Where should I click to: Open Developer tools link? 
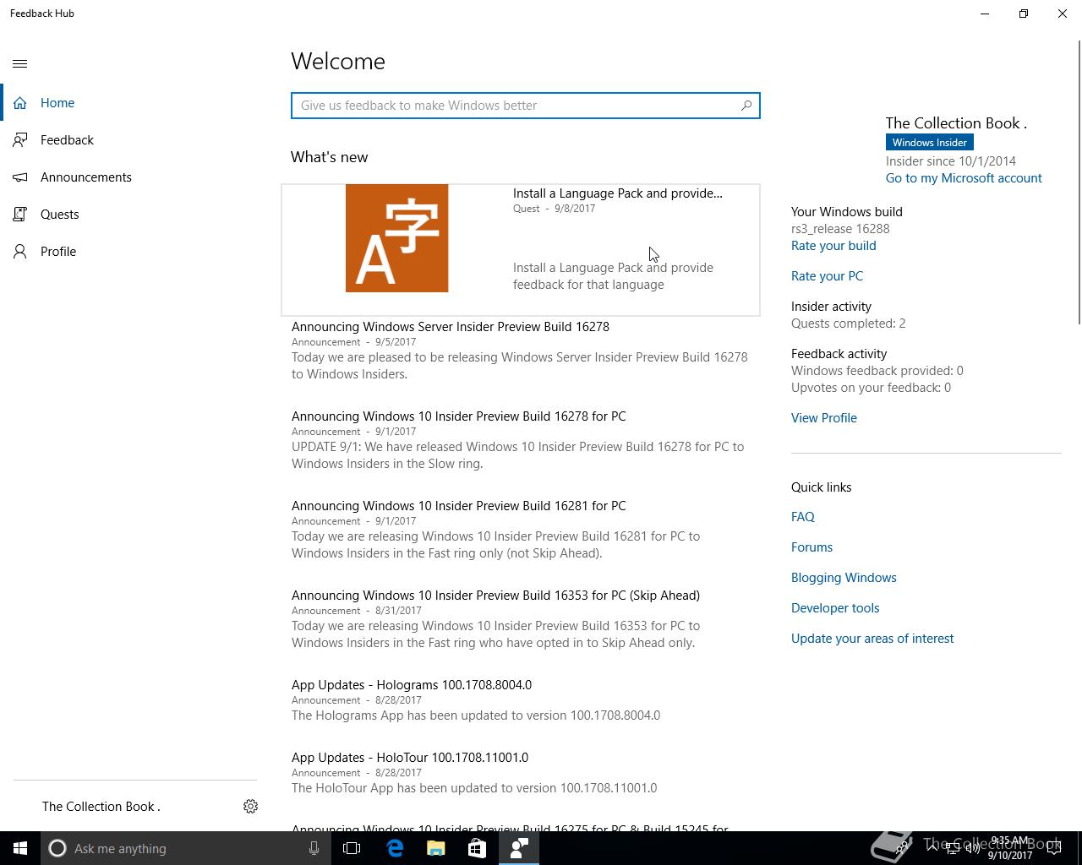(x=835, y=608)
